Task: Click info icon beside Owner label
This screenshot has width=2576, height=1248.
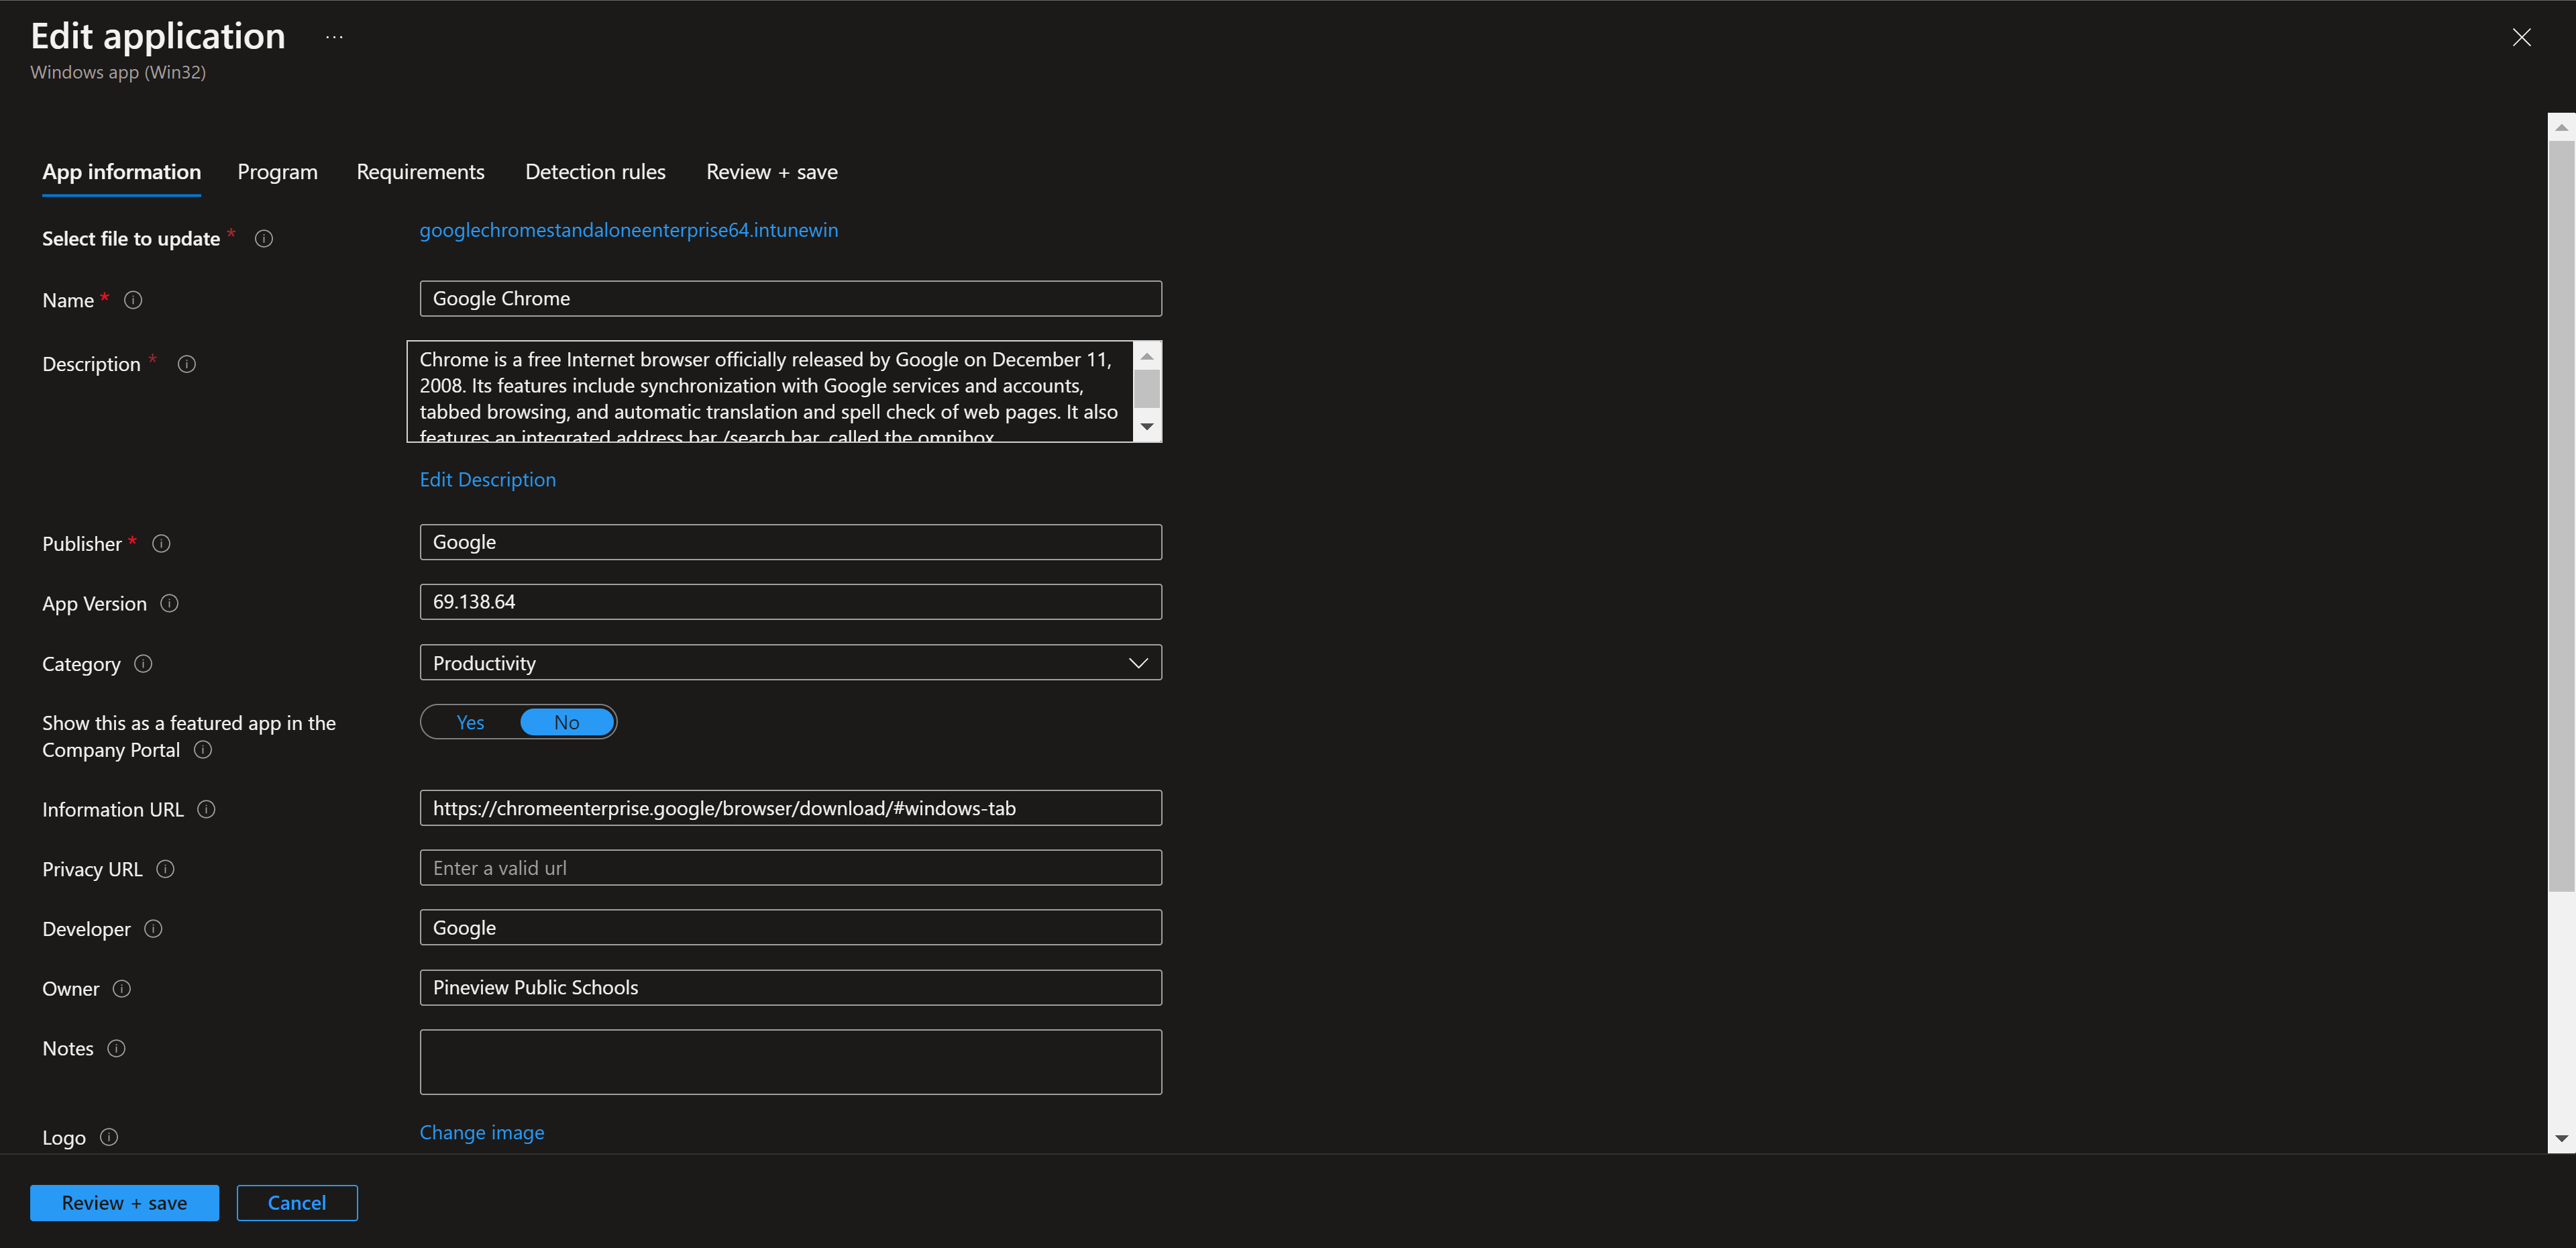Action: click(122, 988)
